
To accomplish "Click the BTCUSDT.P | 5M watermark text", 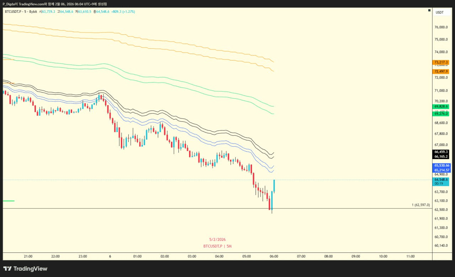I will (218, 246).
